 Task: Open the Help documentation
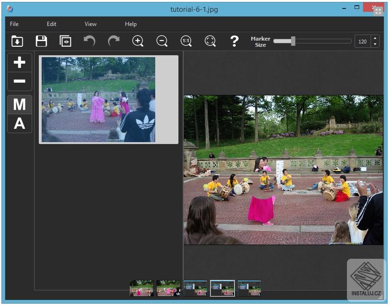[x=234, y=42]
